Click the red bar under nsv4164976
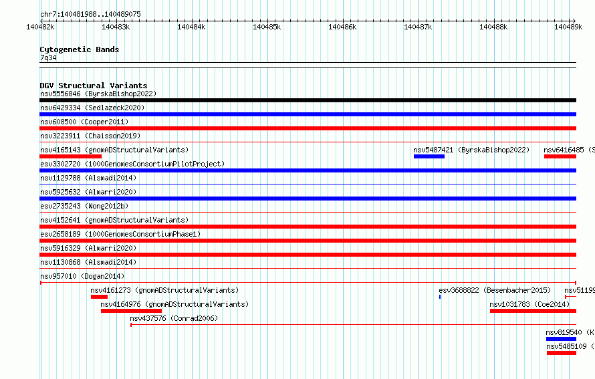This screenshot has height=379, width=595. (x=131, y=311)
